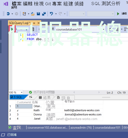Open the second empty platform combo box
The width and height of the screenshot is (128, 138).
click(101, 14)
